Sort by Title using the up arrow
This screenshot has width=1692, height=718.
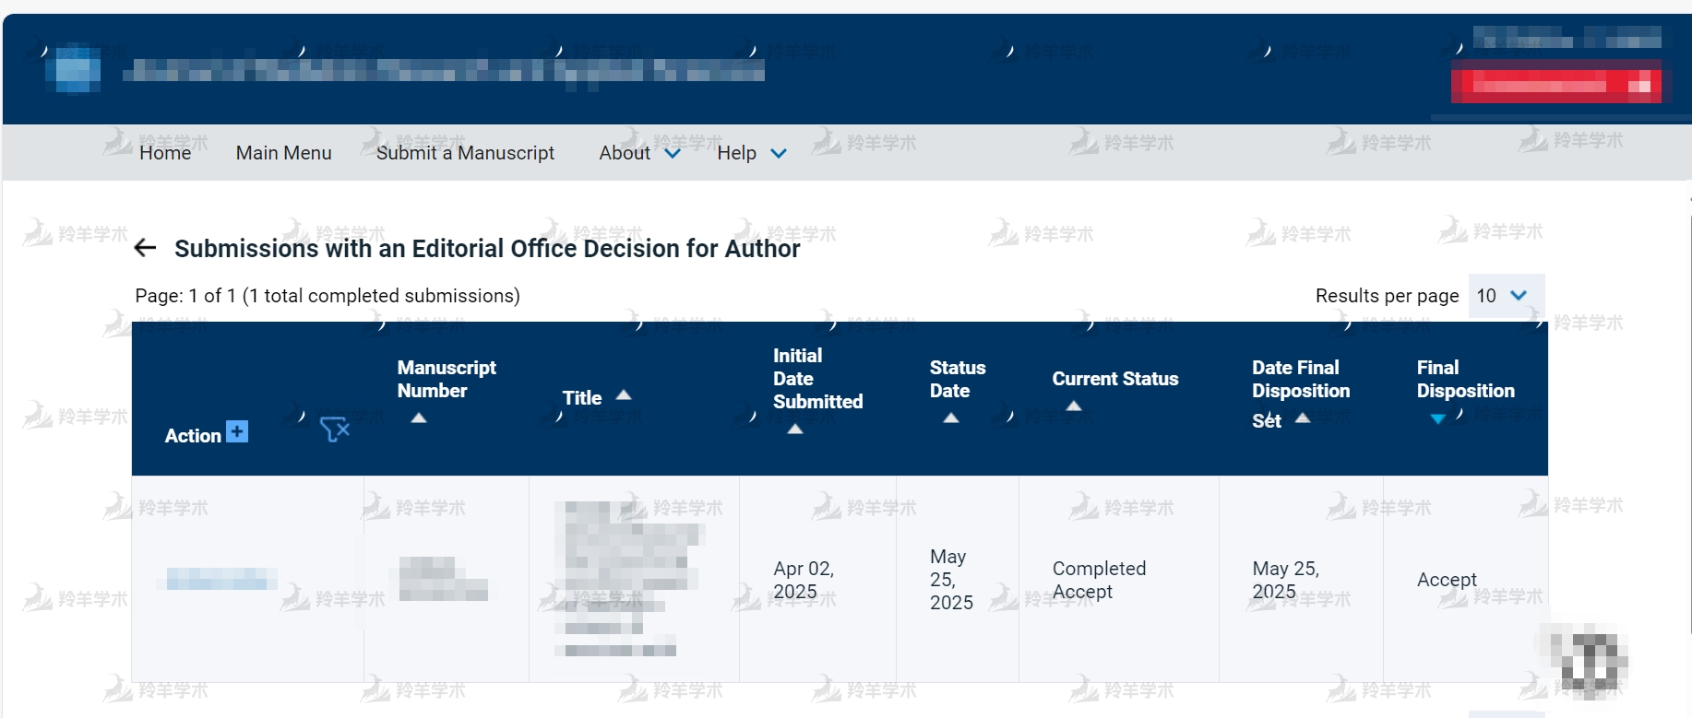point(624,394)
